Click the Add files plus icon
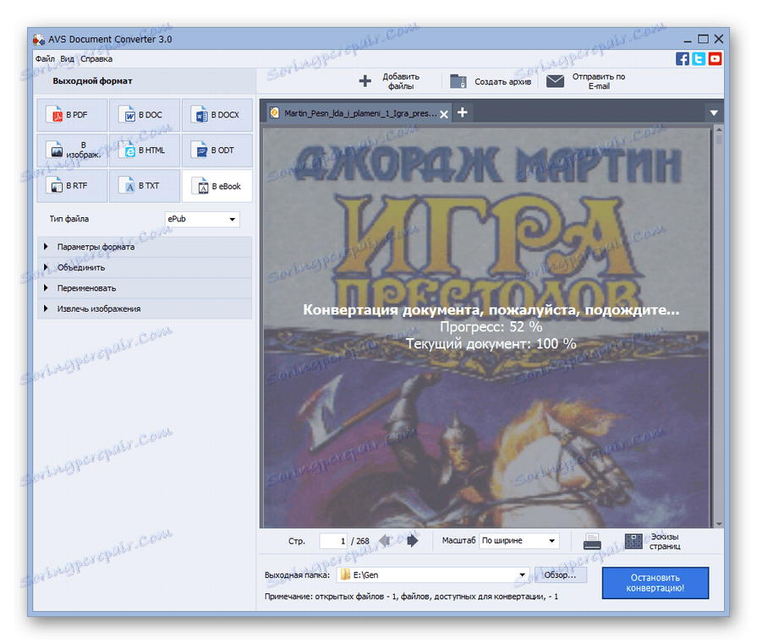The width and height of the screenshot is (757, 644). coord(365,81)
